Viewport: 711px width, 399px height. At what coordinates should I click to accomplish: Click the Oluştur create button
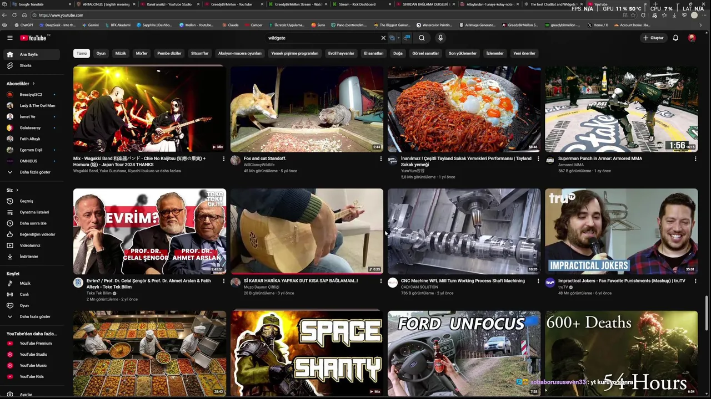653,38
